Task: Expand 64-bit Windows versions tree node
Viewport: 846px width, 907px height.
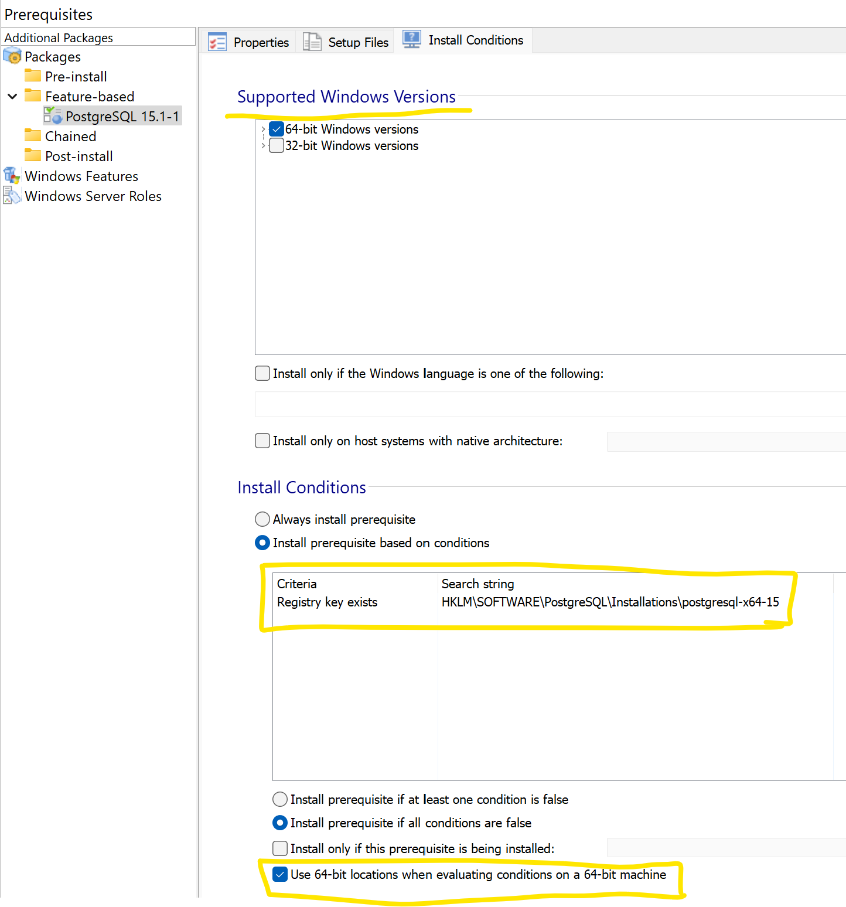Action: pyautogui.click(x=263, y=129)
